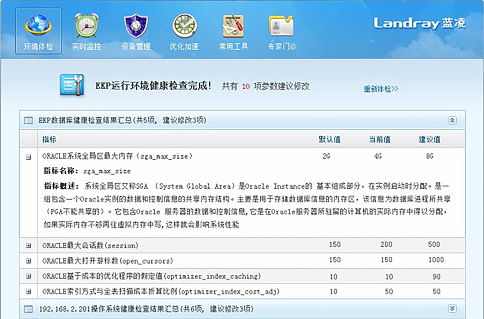Click the EKP数据库 section table icon

28,121
